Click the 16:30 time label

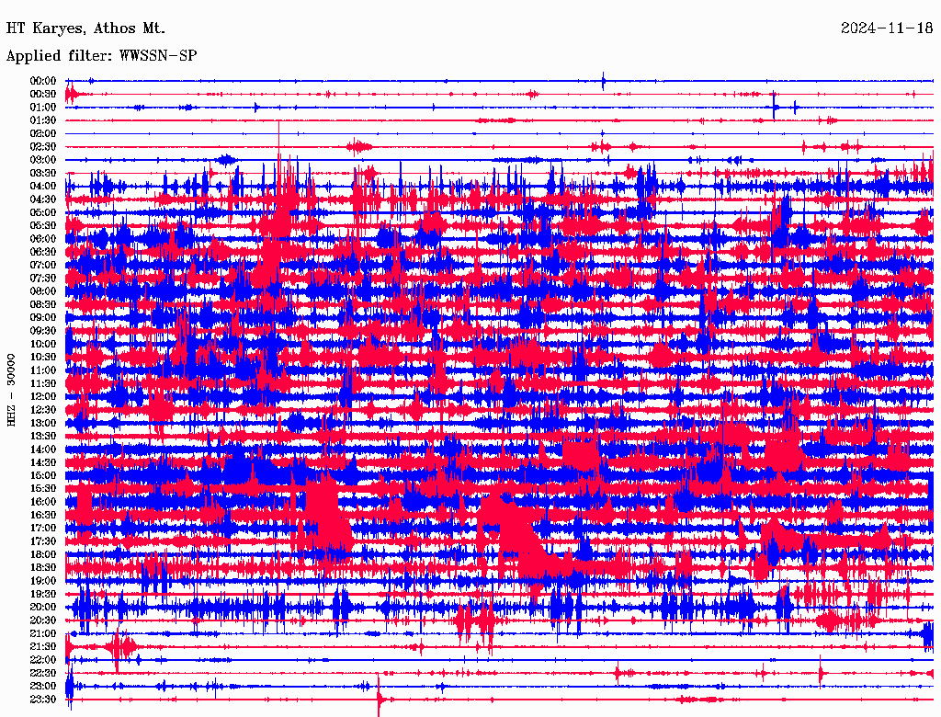(43, 516)
